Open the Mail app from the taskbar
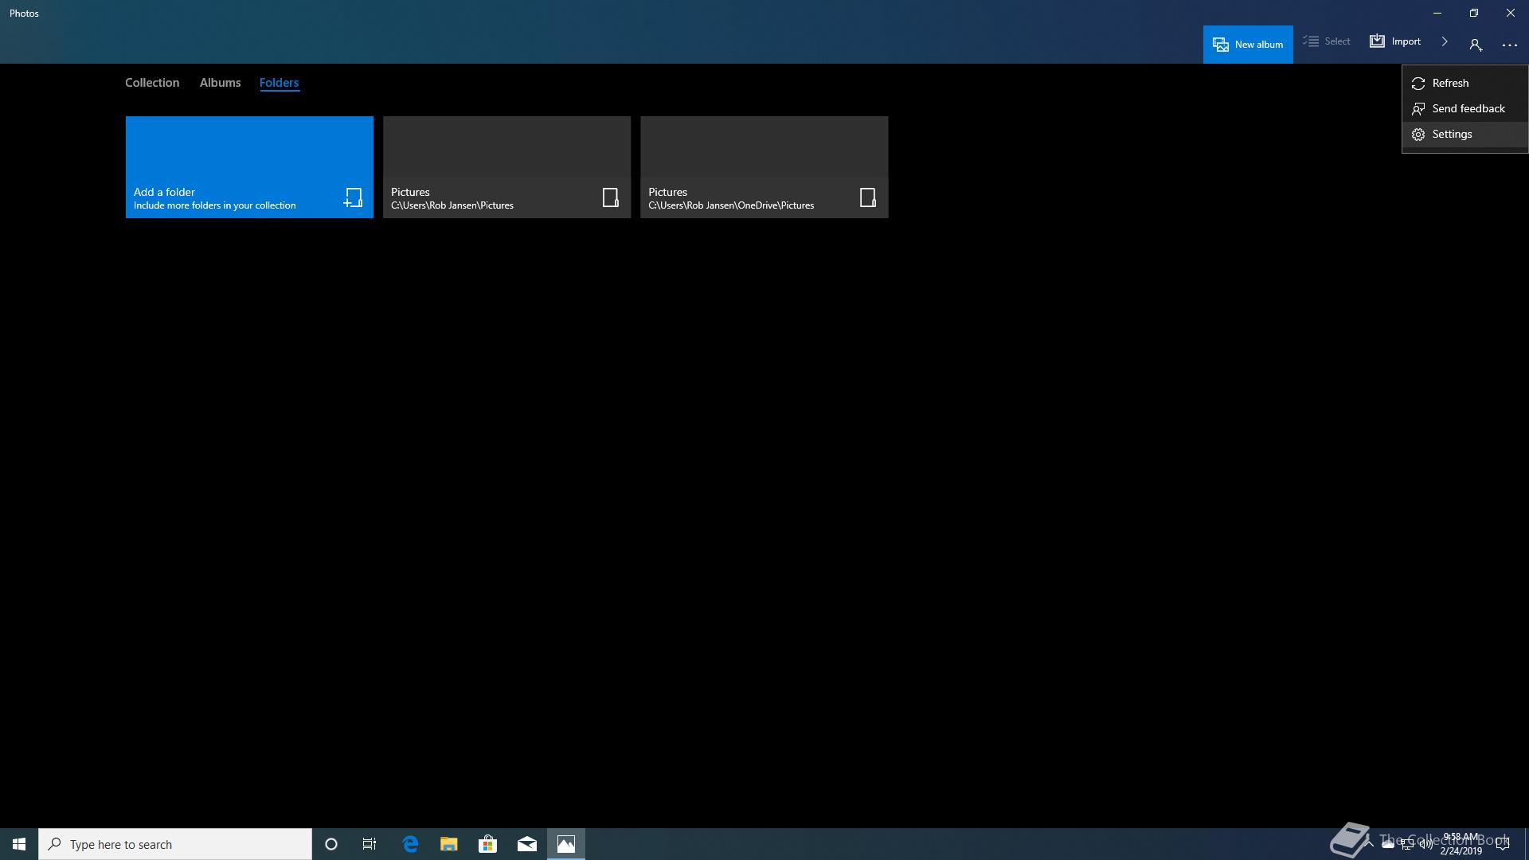The width and height of the screenshot is (1529, 860). click(527, 844)
